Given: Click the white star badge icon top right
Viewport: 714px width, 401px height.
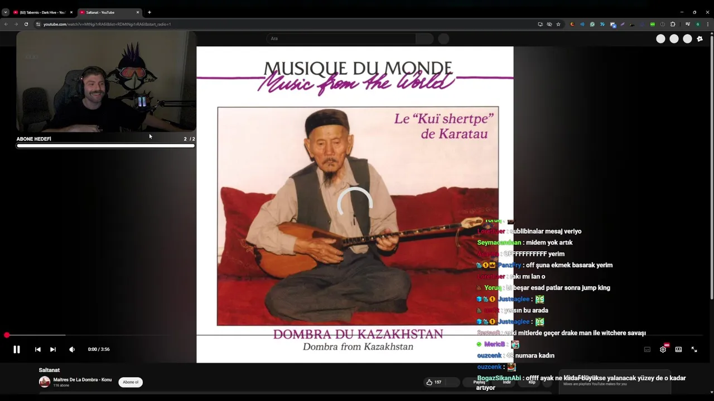Looking at the screenshot, I should 700,38.
